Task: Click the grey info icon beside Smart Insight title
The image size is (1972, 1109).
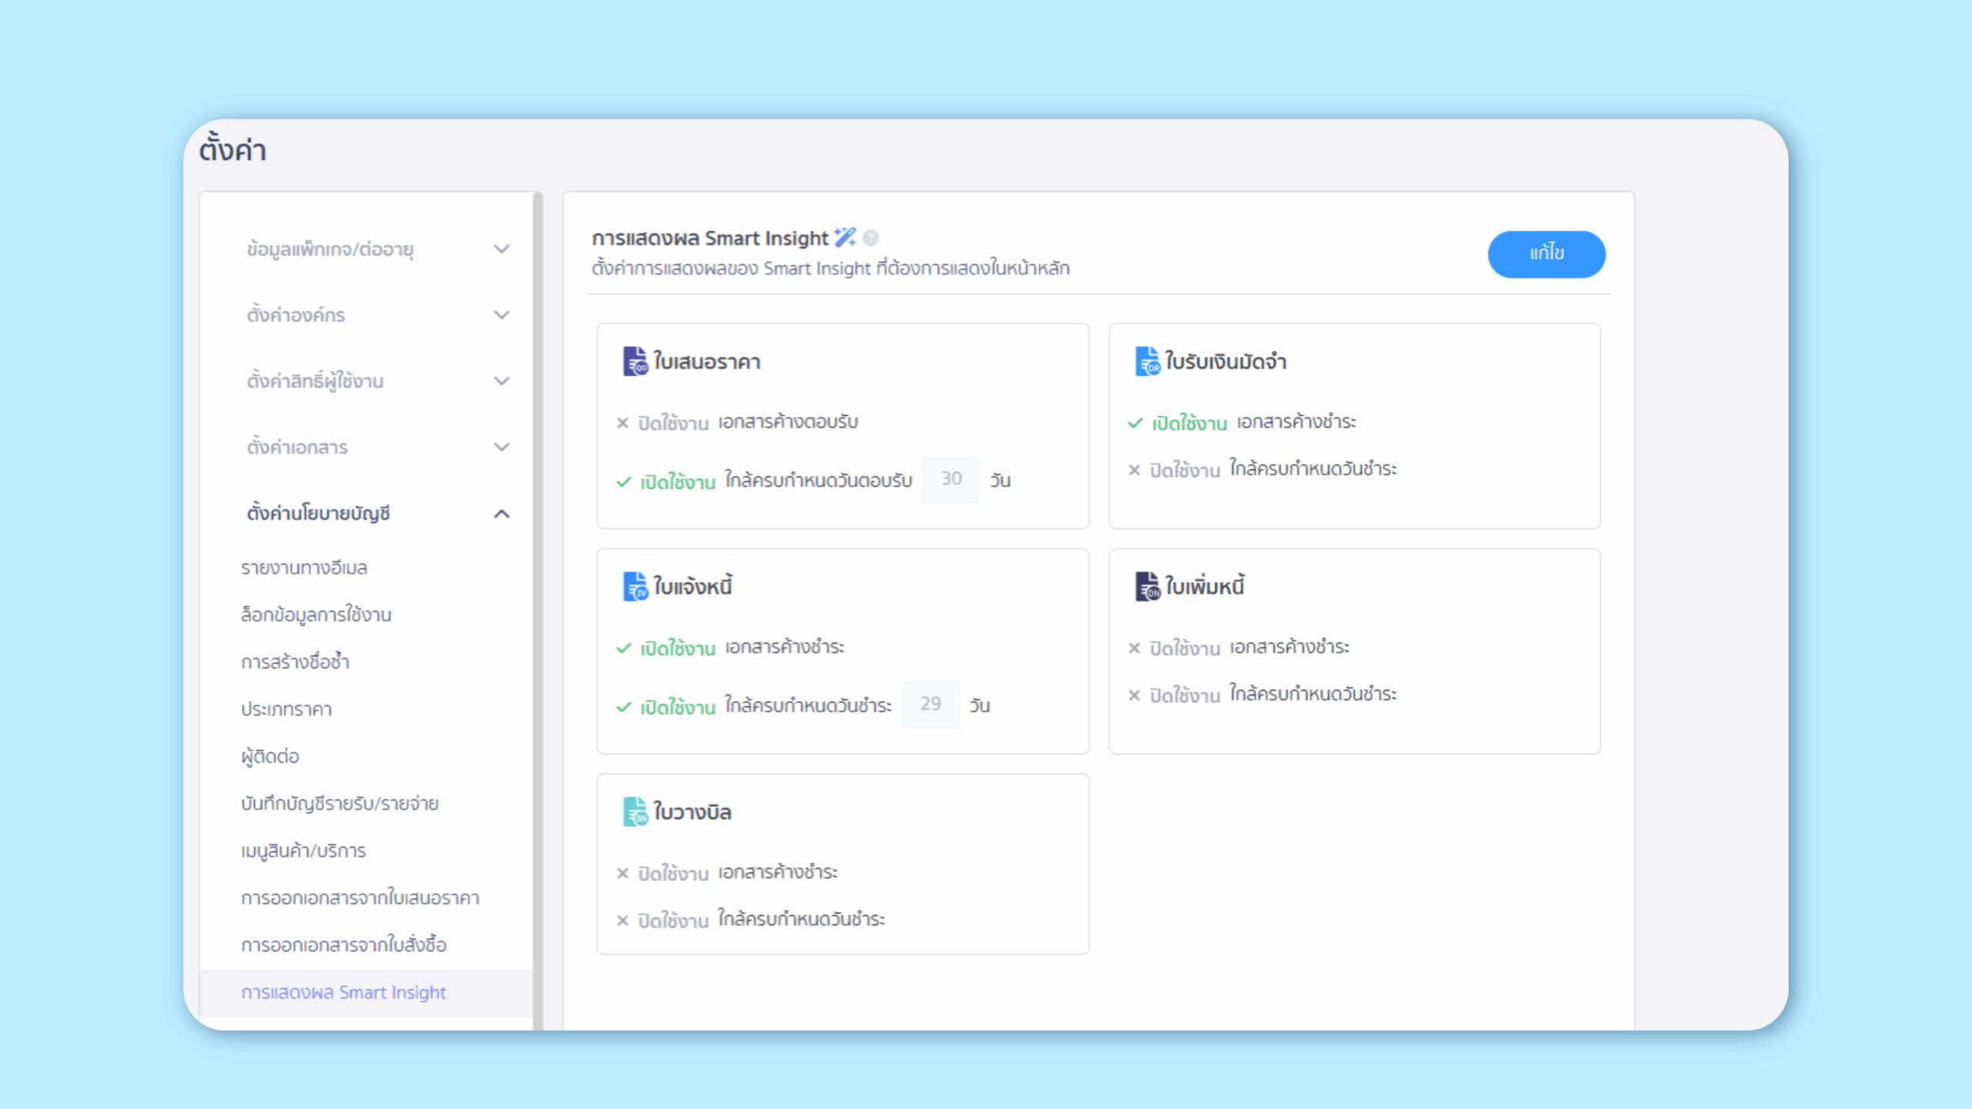Action: [871, 238]
